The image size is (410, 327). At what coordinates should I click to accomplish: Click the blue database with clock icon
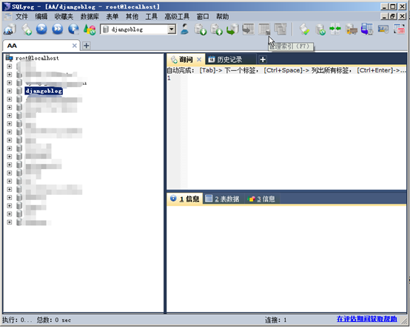click(367, 29)
